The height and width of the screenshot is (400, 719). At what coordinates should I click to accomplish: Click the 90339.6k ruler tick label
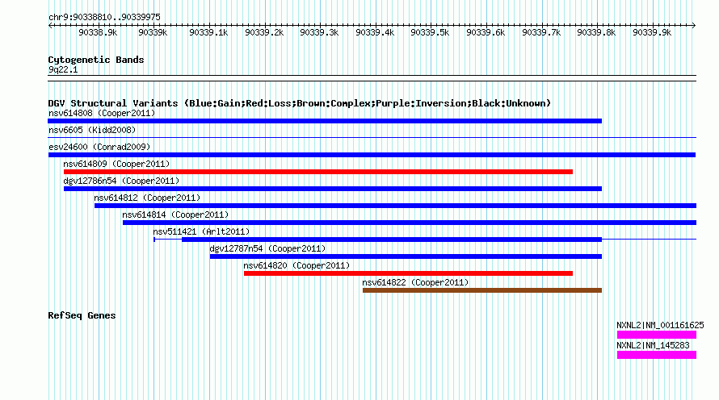(x=486, y=32)
